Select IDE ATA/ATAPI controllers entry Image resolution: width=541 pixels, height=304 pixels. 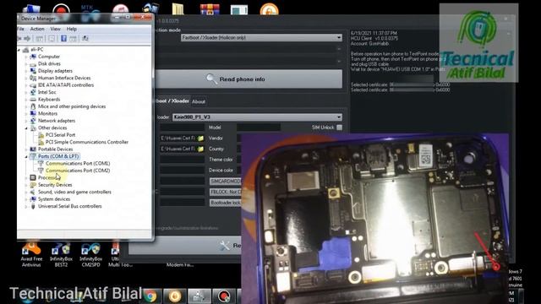(66, 85)
